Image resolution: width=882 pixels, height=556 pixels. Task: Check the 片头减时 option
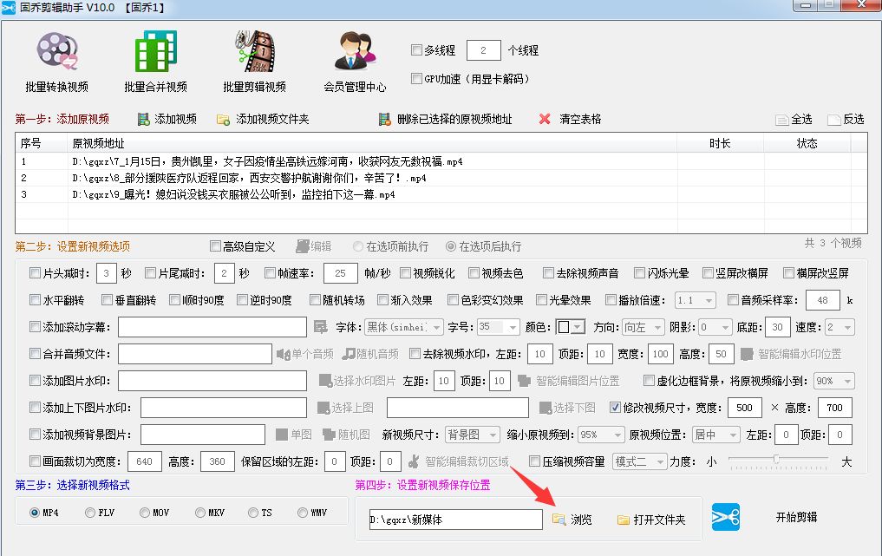(35, 273)
